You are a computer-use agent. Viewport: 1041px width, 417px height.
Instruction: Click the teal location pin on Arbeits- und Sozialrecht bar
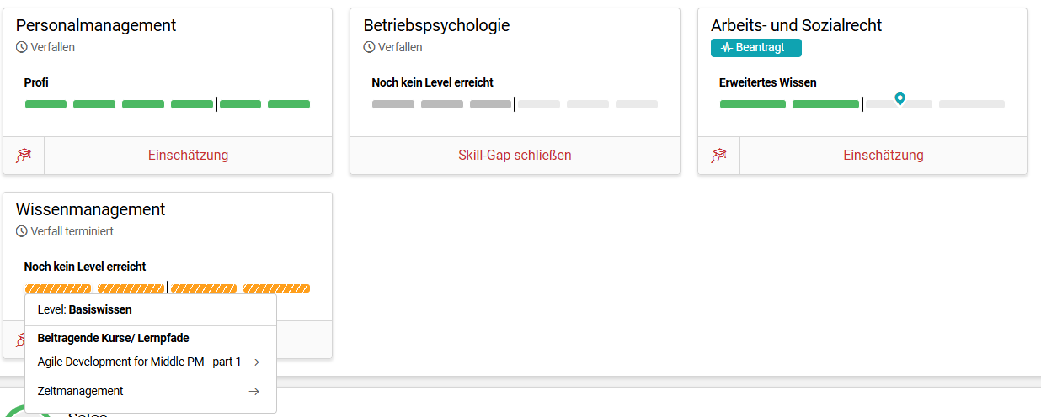point(900,99)
